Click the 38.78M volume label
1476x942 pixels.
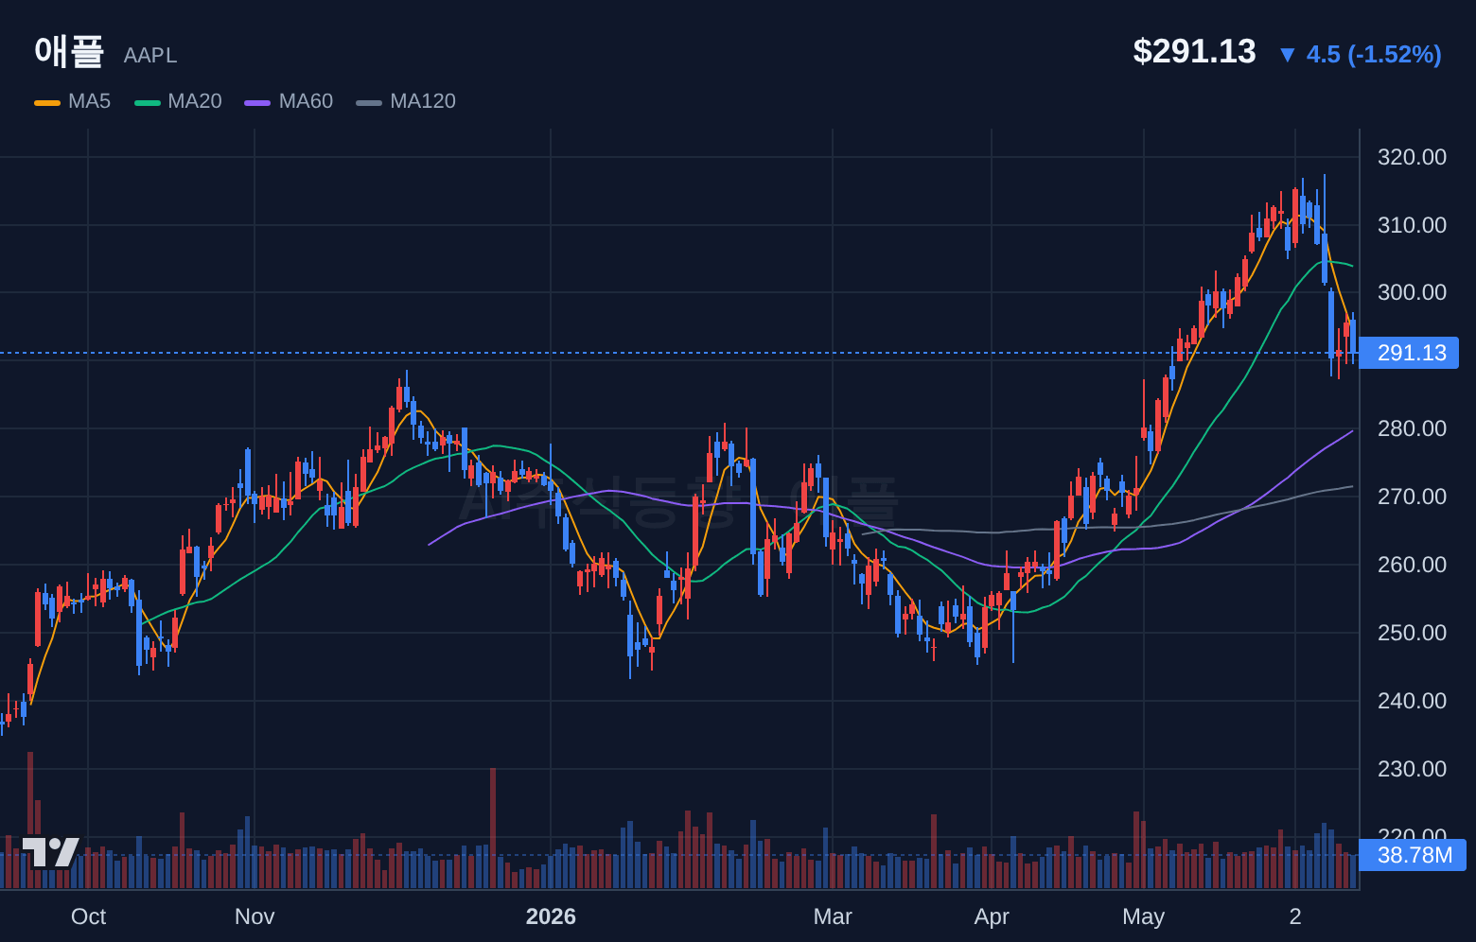tap(1413, 855)
